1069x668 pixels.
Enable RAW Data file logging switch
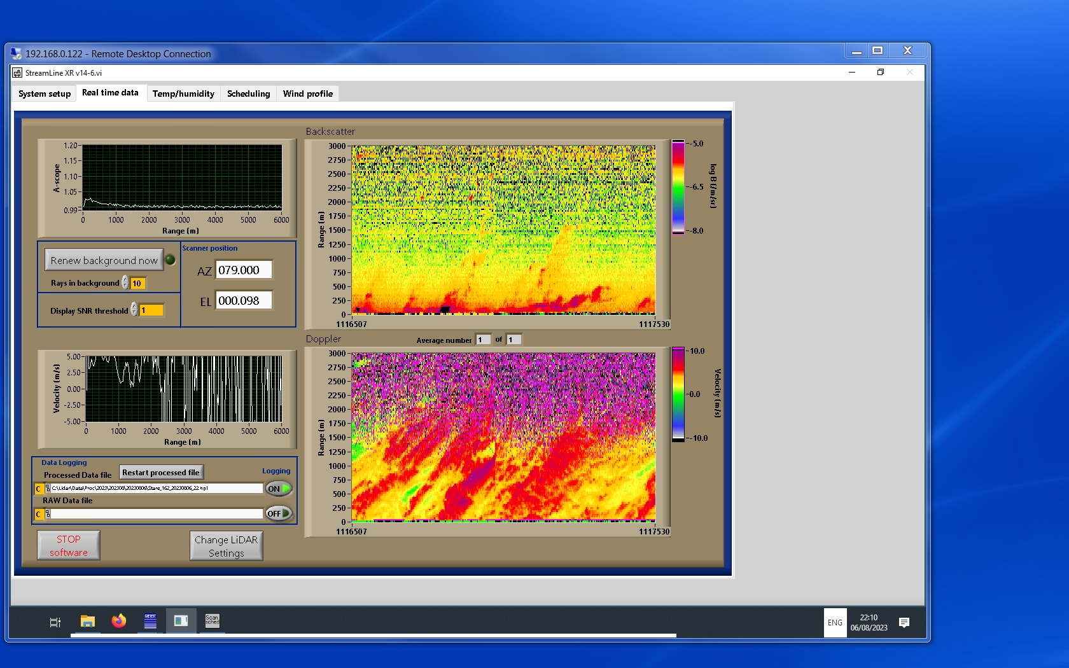point(279,513)
